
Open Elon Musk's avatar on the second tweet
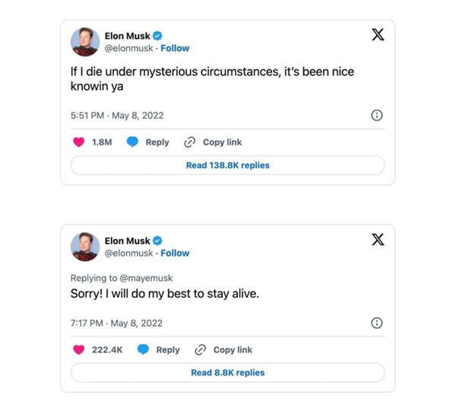(x=85, y=246)
